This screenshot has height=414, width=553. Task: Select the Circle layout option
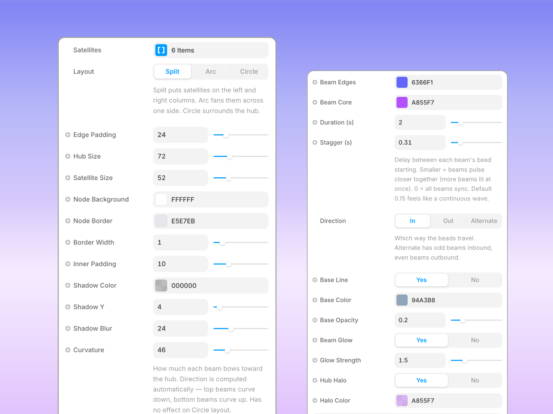(x=249, y=71)
